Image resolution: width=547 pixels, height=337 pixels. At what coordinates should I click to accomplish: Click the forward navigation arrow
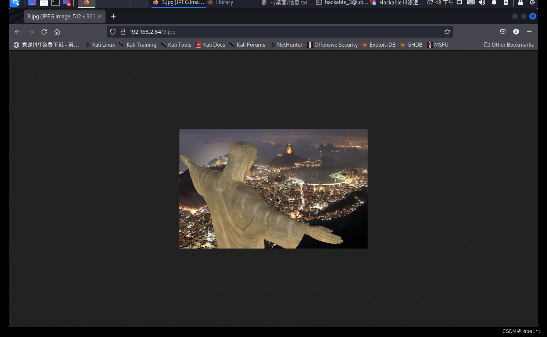pyautogui.click(x=31, y=32)
